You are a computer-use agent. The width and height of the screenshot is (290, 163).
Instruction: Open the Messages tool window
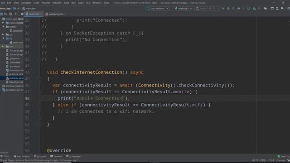(x=74, y=156)
